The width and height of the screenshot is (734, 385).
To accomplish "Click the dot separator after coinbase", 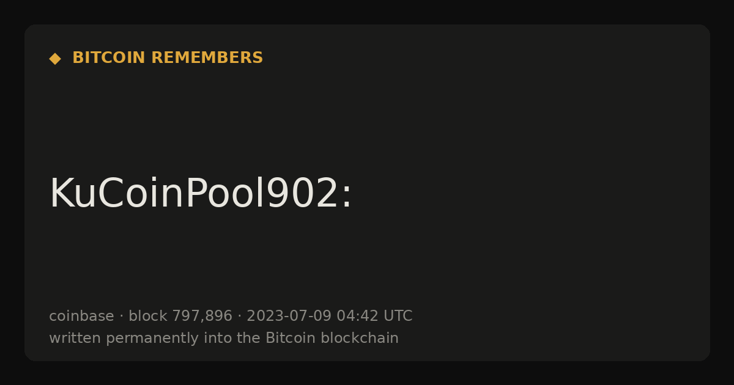I will (x=121, y=317).
